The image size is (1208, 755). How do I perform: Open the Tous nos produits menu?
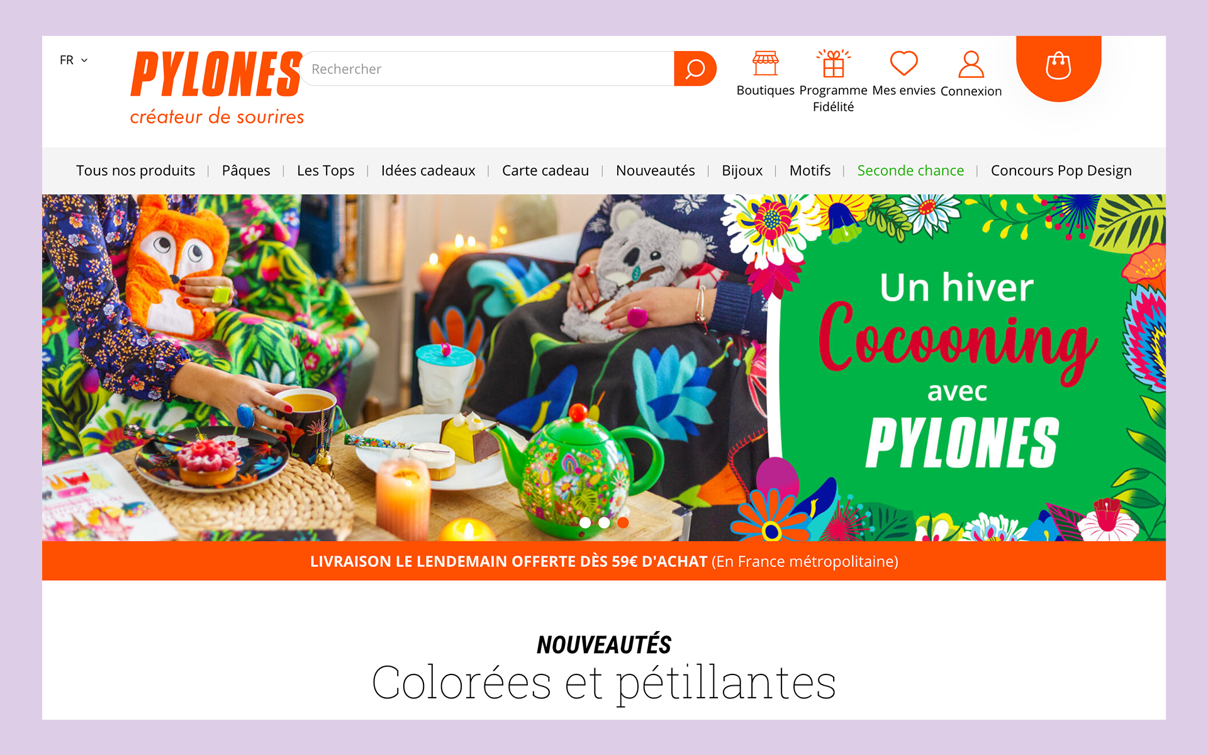135,171
